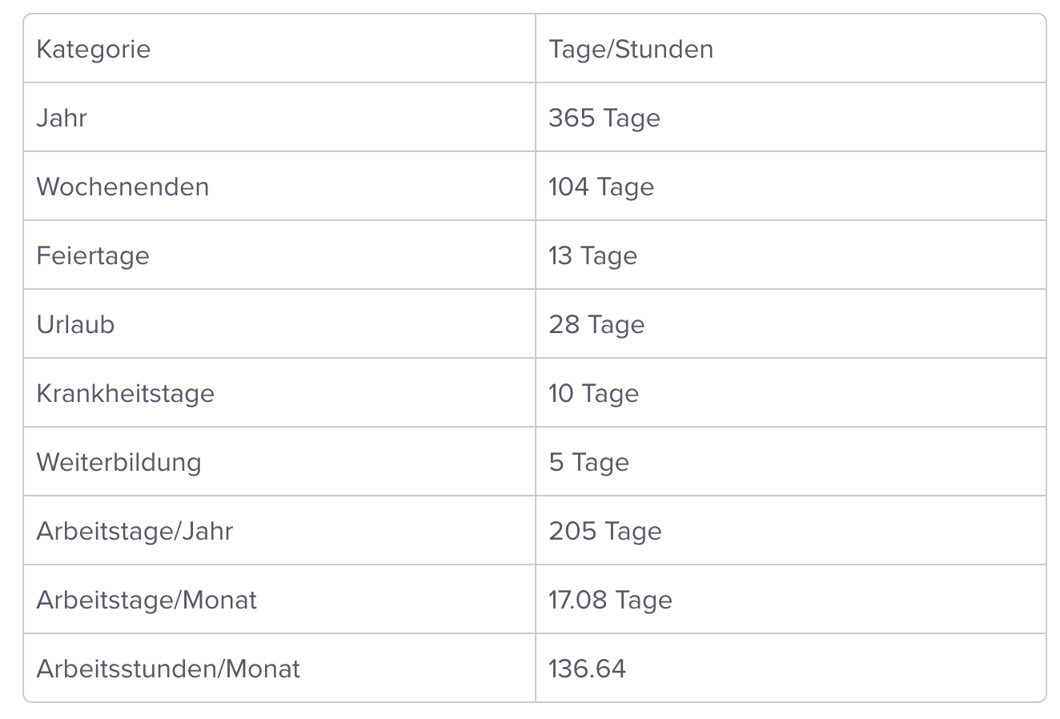
Task: Click the 205 Tage value
Action: (x=605, y=531)
